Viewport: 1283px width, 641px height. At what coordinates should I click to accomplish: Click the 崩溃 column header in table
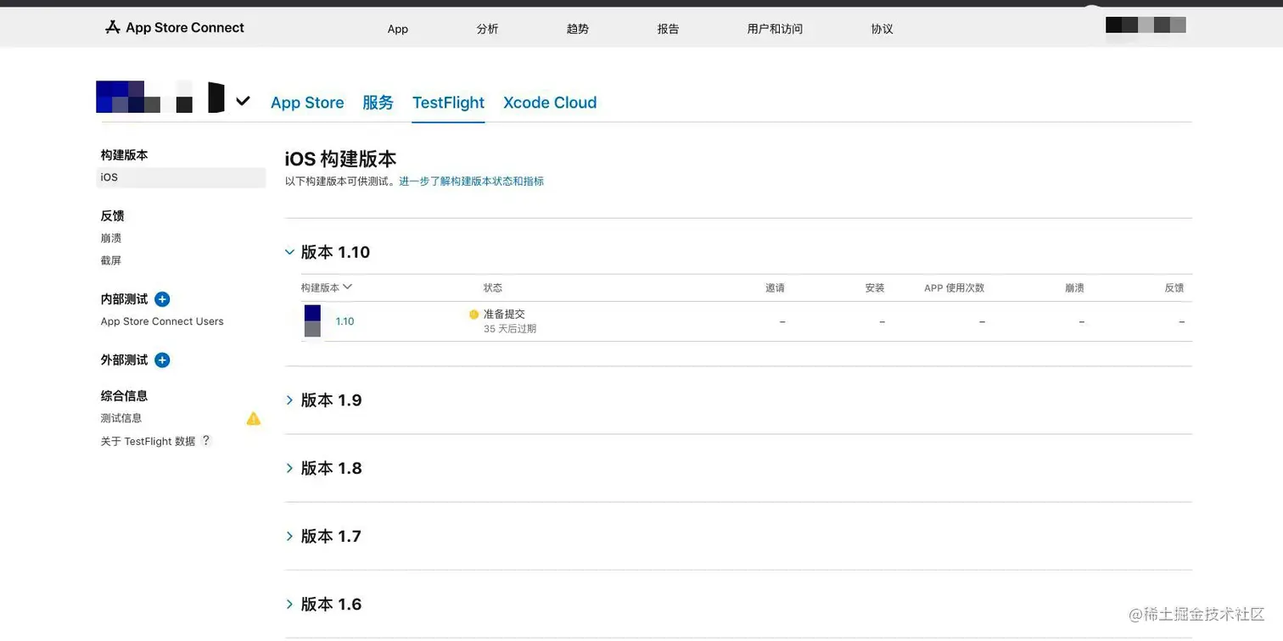tap(1074, 288)
